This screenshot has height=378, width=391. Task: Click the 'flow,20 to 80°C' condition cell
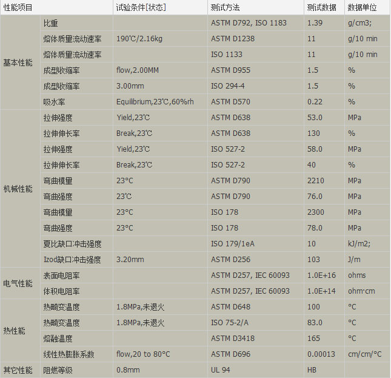point(160,354)
